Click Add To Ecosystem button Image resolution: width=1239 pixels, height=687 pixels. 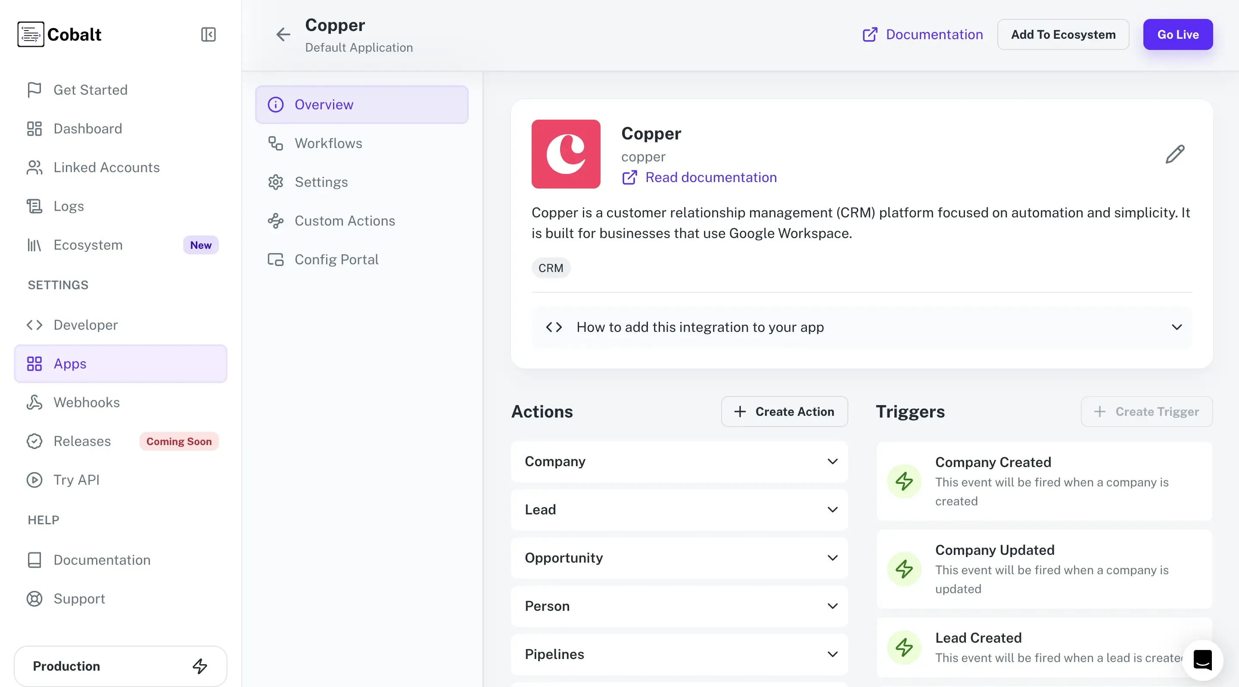1063,34
